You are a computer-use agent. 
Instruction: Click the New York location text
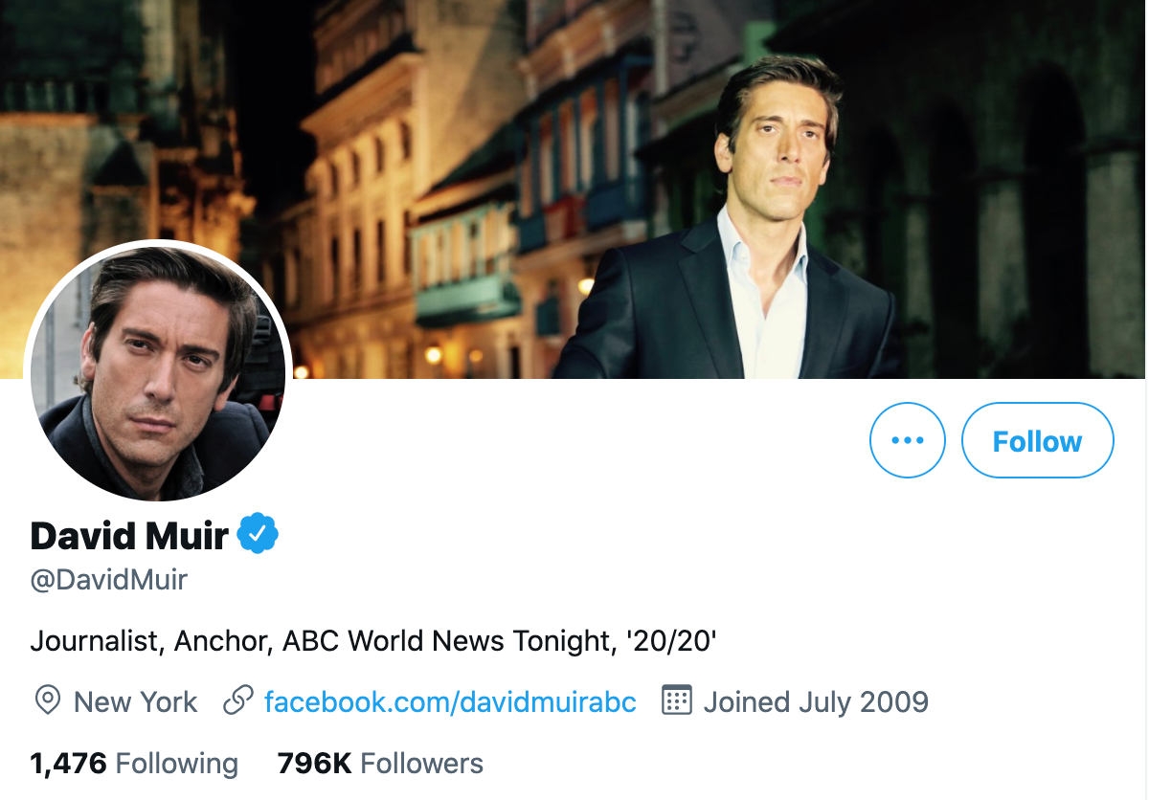point(135,701)
